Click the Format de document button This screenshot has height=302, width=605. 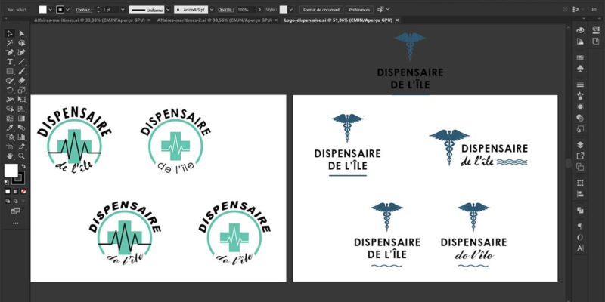324,9
